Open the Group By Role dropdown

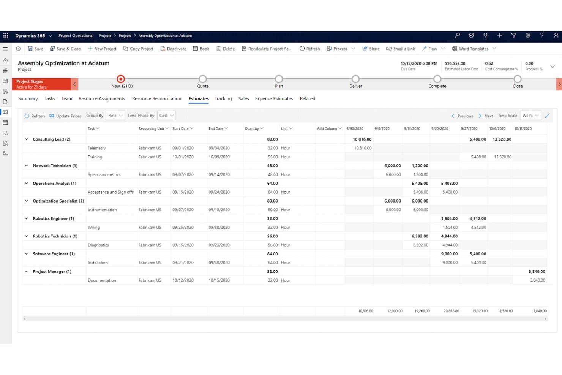pos(115,116)
